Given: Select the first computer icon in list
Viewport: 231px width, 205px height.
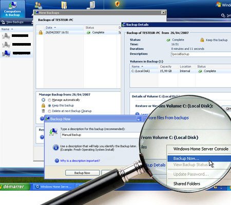Looking at the screenshot, I should tap(6, 36).
